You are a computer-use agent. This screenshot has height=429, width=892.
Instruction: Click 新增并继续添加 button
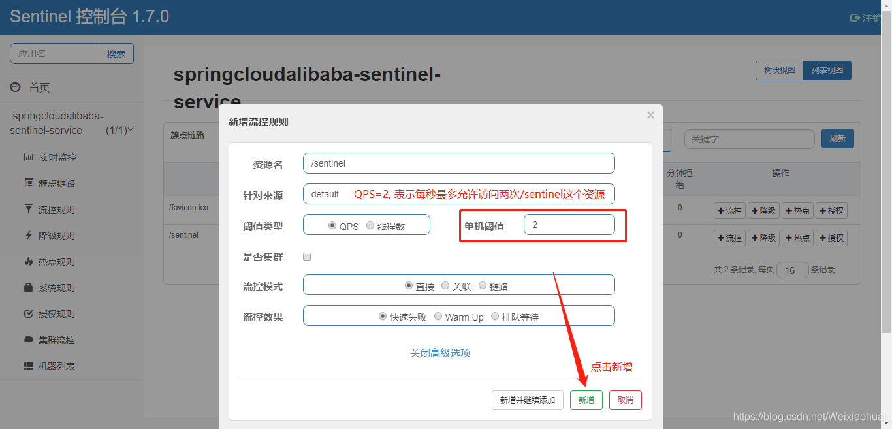click(528, 400)
